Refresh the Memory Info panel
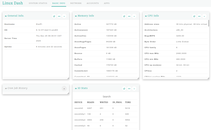This screenshot has height=130, width=211. point(124,16)
